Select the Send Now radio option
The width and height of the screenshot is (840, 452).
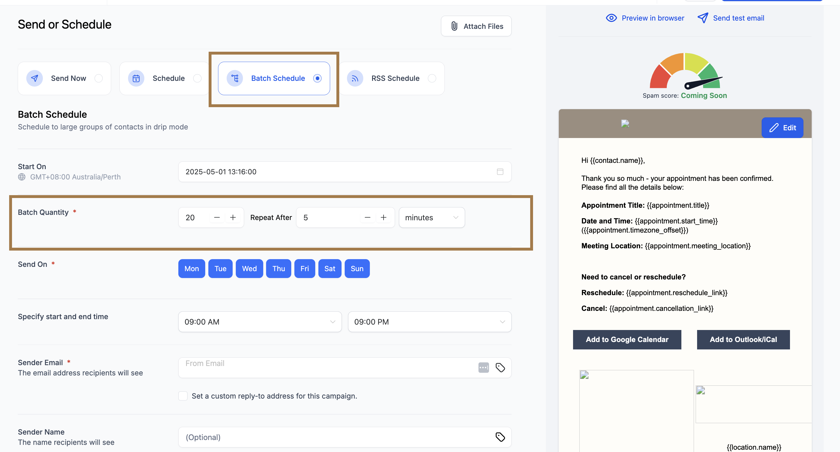coord(99,78)
